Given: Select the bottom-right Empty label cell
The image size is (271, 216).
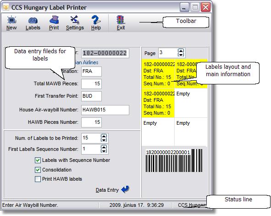Looking at the screenshot, I should [x=191, y=132].
